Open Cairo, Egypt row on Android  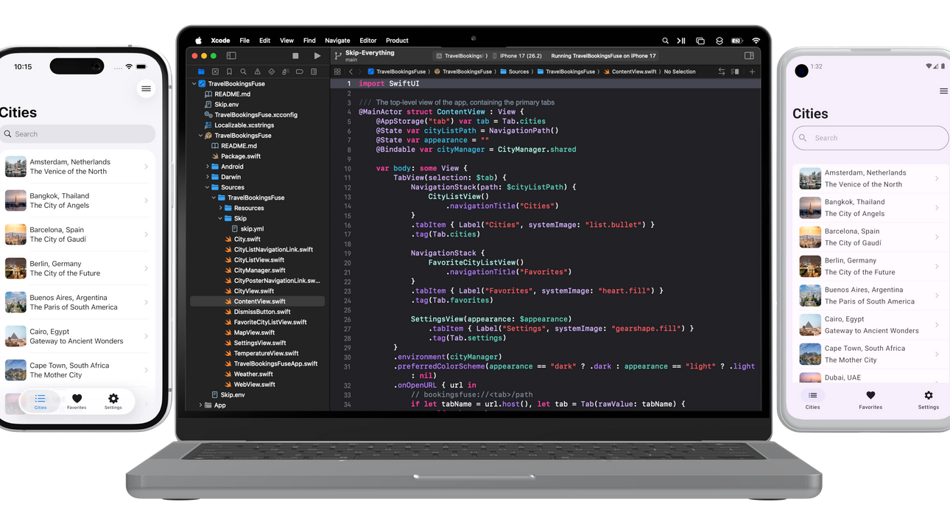pos(870,325)
